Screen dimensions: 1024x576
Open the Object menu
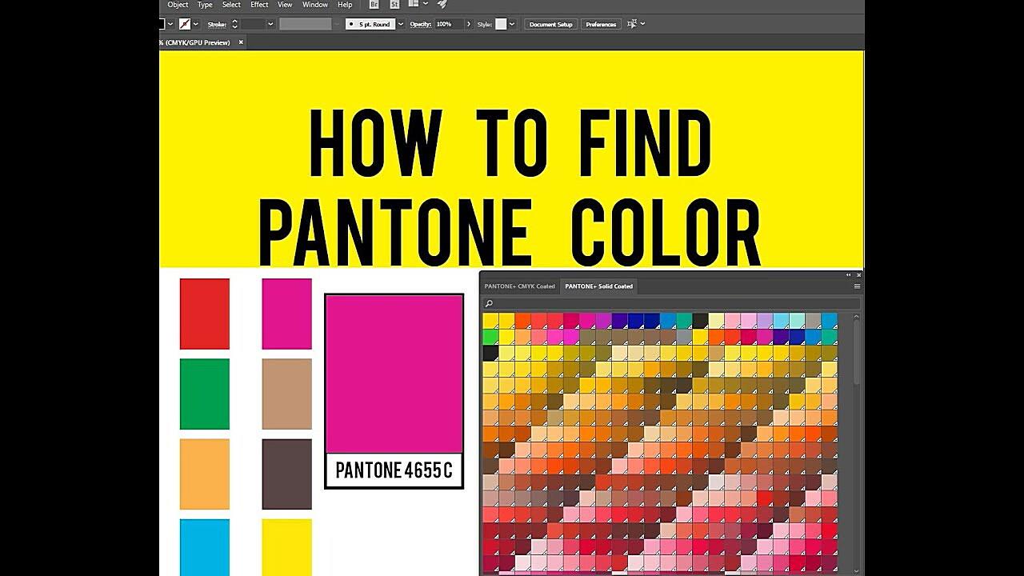coord(178,5)
